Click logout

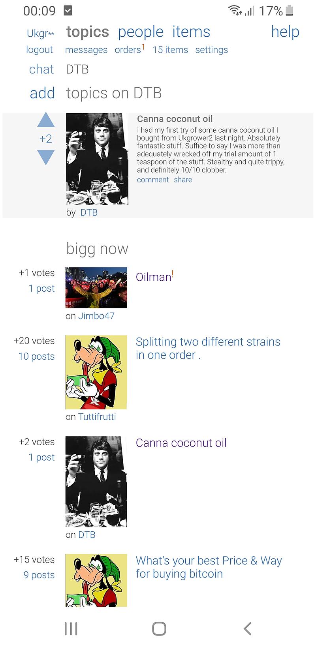point(39,50)
